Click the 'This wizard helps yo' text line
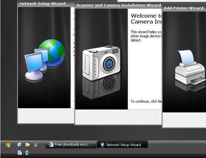206x158 pixels. coord(146,32)
